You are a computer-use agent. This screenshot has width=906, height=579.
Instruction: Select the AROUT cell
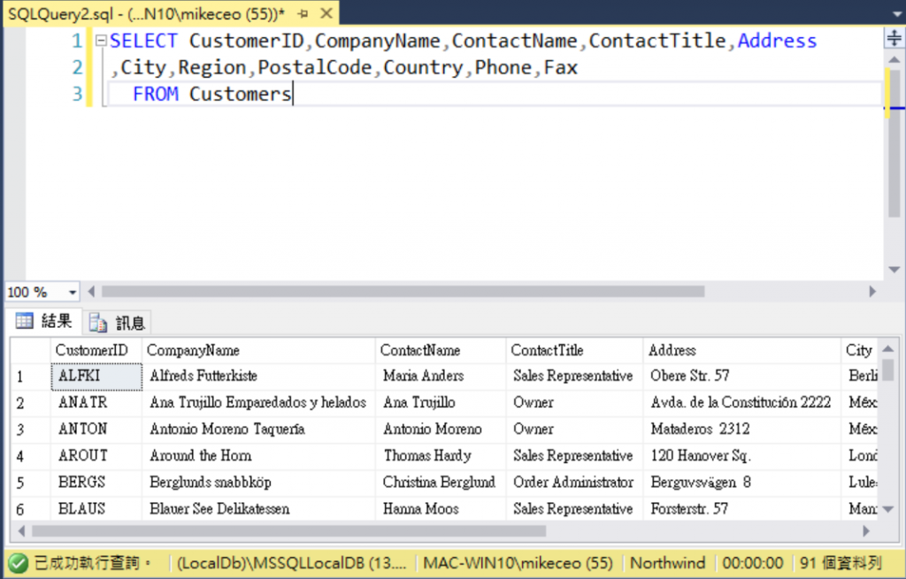96,456
